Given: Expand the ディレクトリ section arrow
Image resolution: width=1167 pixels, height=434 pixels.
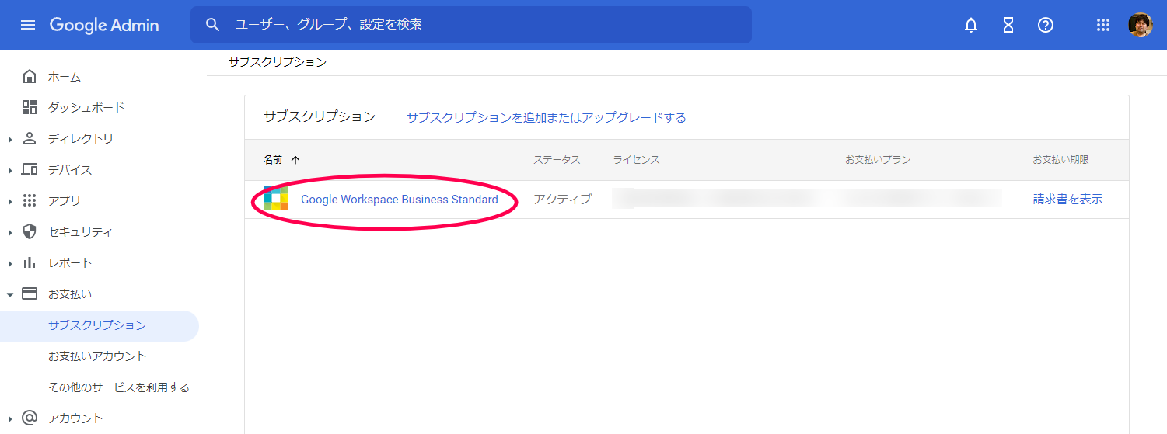Looking at the screenshot, I should [x=10, y=139].
